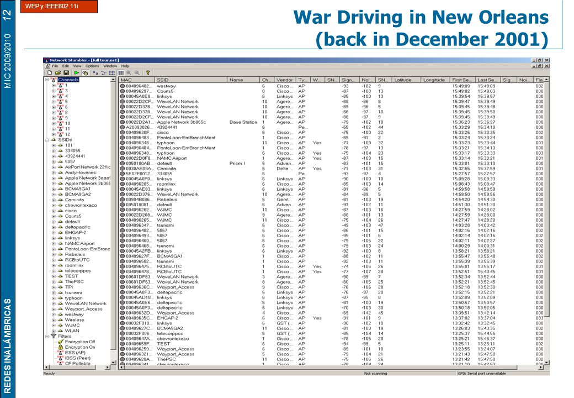Click the zoom out magnifier icon
Image resolution: width=574 pixels, height=398 pixels.
pyautogui.click(x=137, y=73)
